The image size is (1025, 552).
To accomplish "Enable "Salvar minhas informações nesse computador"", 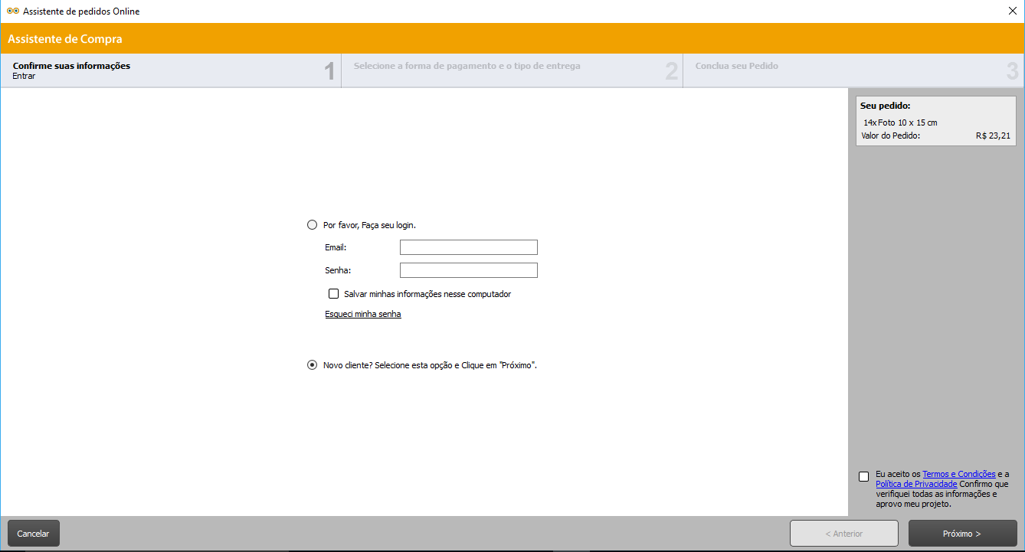I will (333, 293).
